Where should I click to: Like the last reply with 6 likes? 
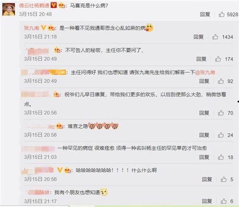pos(224,201)
